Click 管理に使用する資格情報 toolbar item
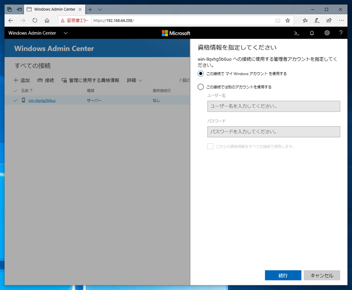Viewport: 352px width, 290px height. 91,80
